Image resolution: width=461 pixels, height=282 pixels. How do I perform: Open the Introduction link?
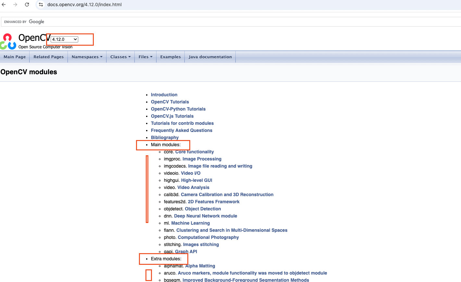164,95
